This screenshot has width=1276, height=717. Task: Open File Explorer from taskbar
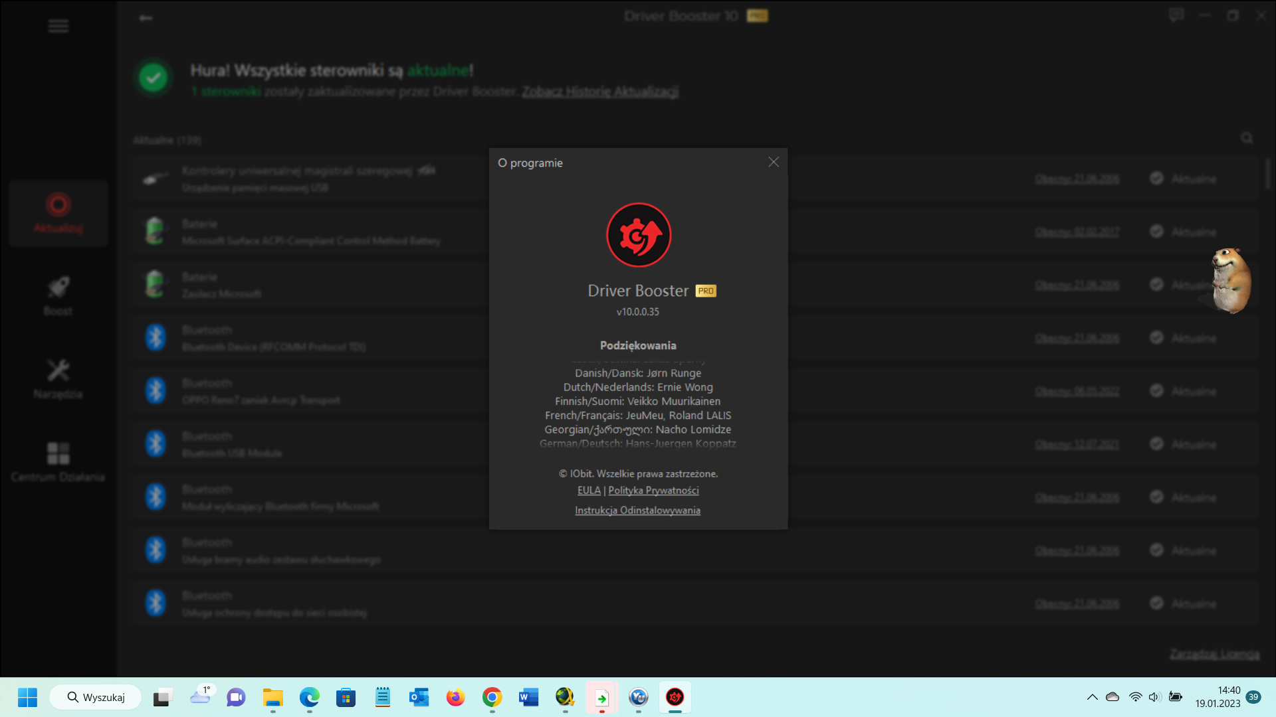pyautogui.click(x=272, y=697)
